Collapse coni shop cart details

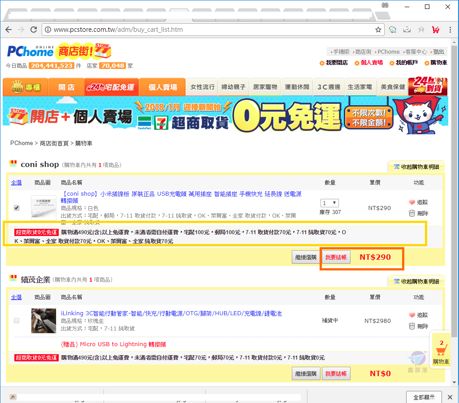(416, 167)
